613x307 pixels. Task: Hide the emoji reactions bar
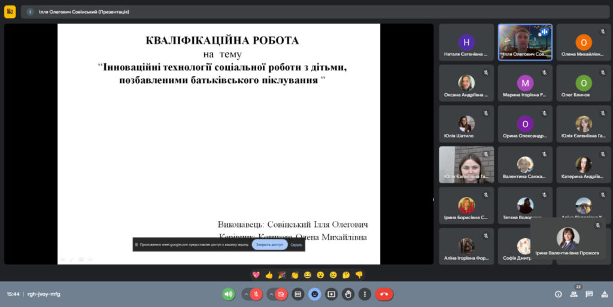click(x=314, y=294)
